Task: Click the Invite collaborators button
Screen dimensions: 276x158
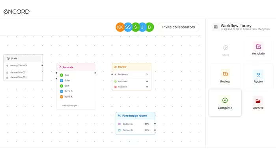Action: click(x=179, y=27)
